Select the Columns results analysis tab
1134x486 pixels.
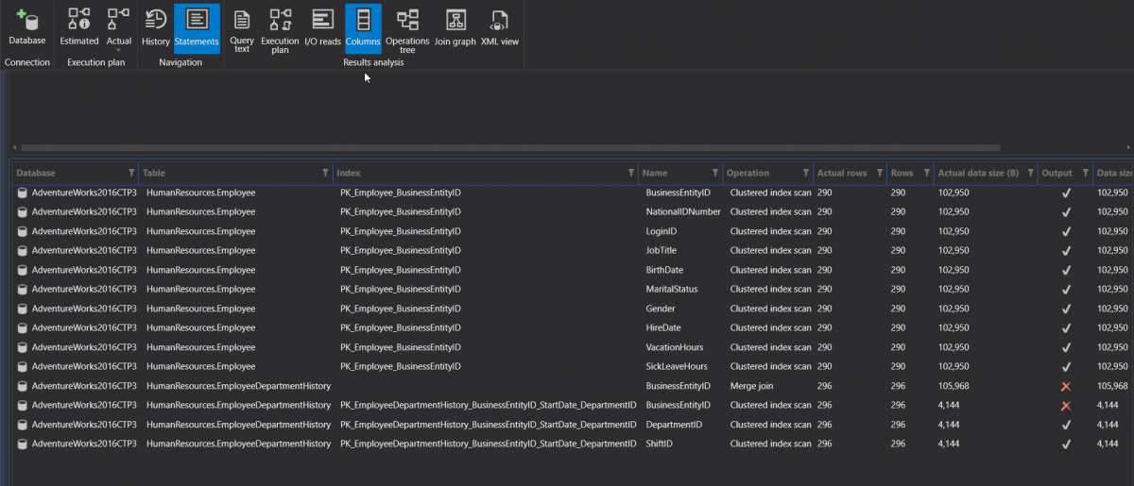(x=363, y=26)
